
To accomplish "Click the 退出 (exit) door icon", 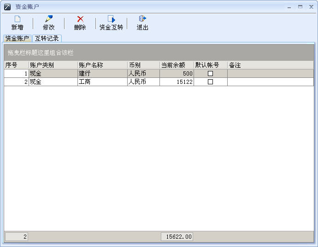I will pos(142,18).
